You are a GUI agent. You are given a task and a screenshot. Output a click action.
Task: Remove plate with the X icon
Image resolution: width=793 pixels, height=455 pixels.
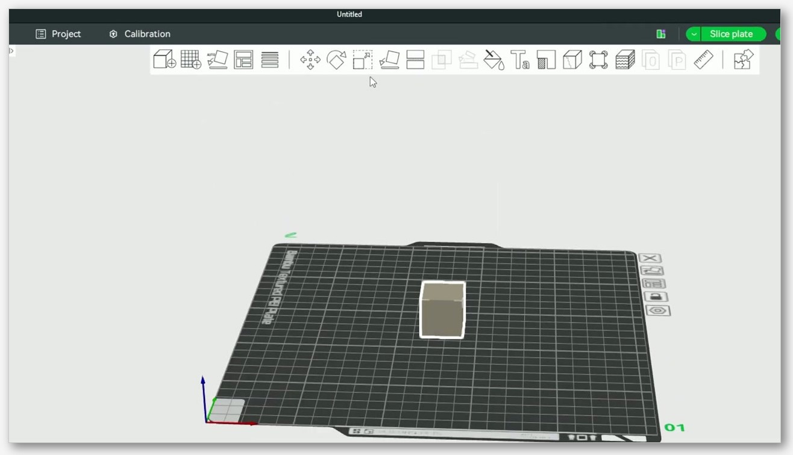click(650, 258)
